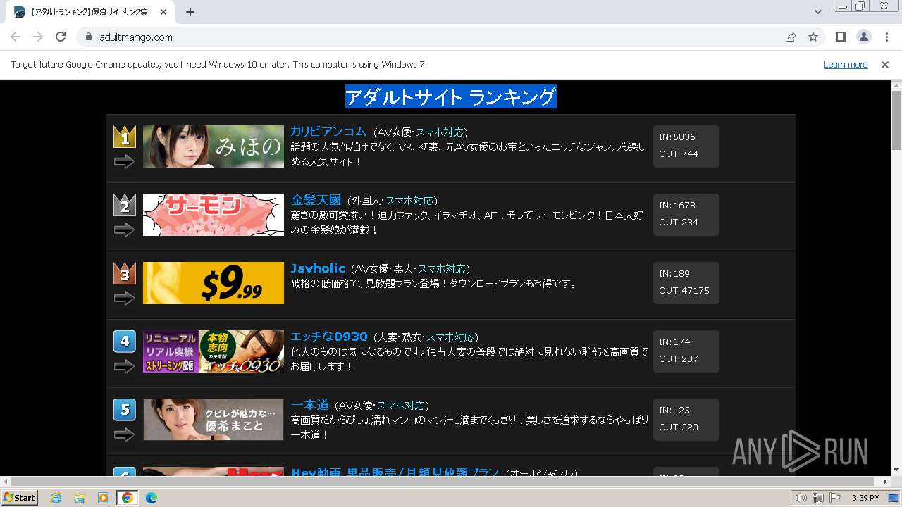The image size is (902, 507).
Task: Reload the current page
Action: (61, 37)
